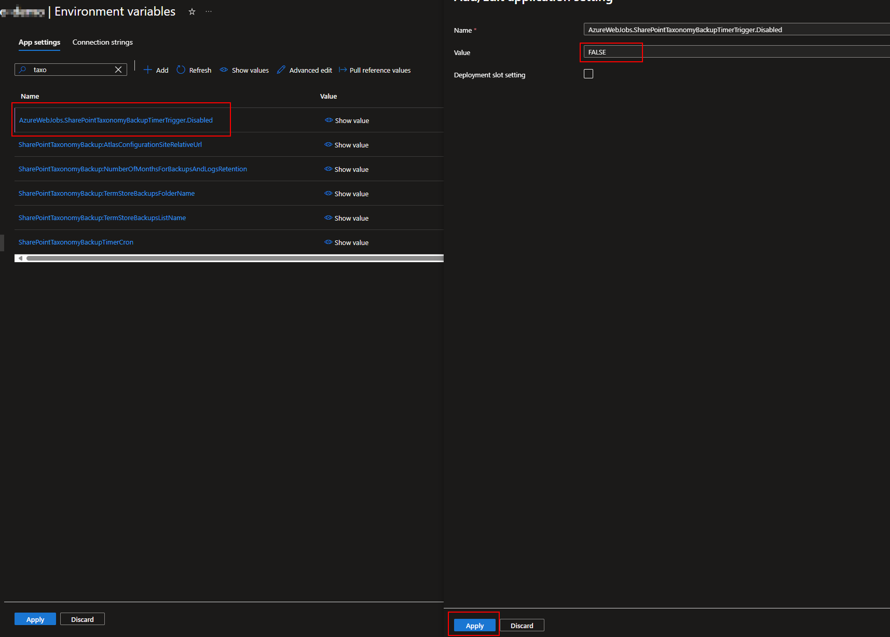Click the Advanced edit pencil icon

281,70
